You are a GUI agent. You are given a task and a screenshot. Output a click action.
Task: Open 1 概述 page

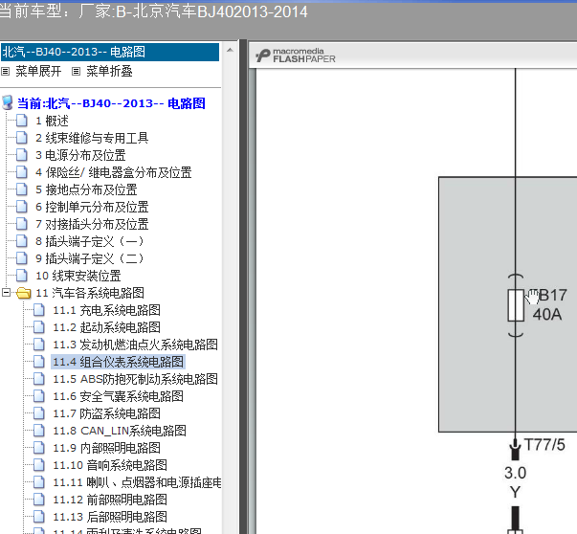(52, 121)
